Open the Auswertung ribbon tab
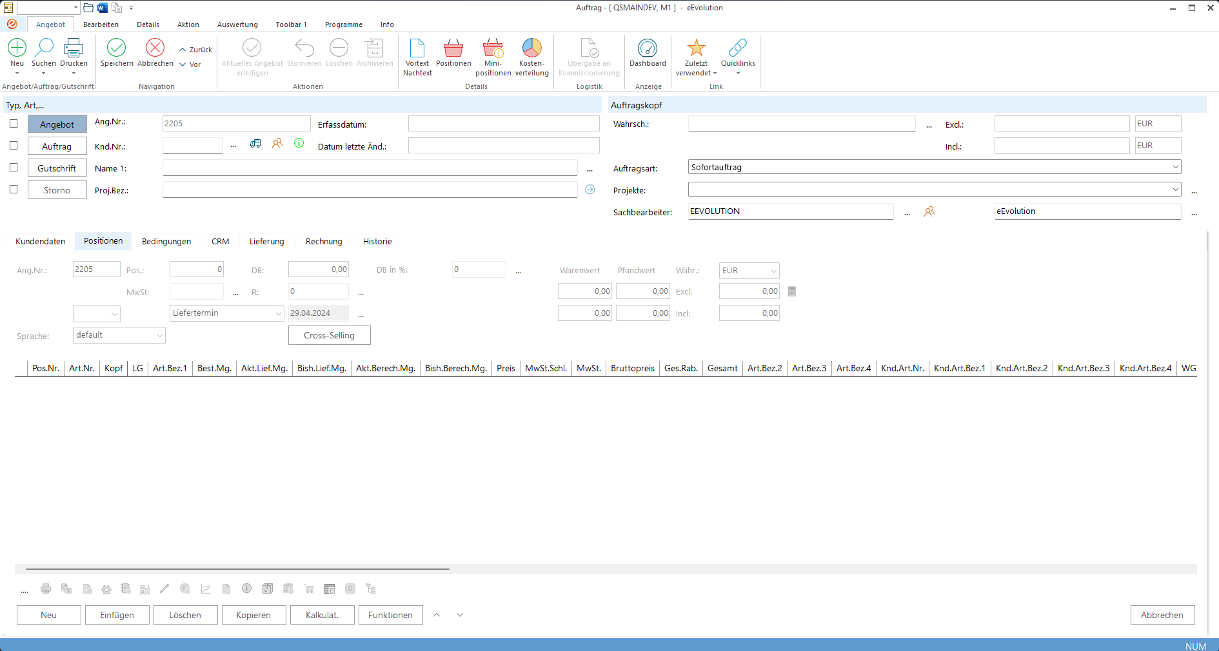 click(237, 24)
